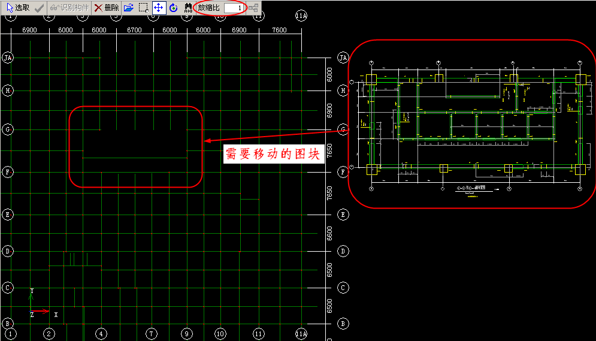The image size is (596, 341).
Task: Click the vertical 6600 dimension text
Action: point(329,233)
